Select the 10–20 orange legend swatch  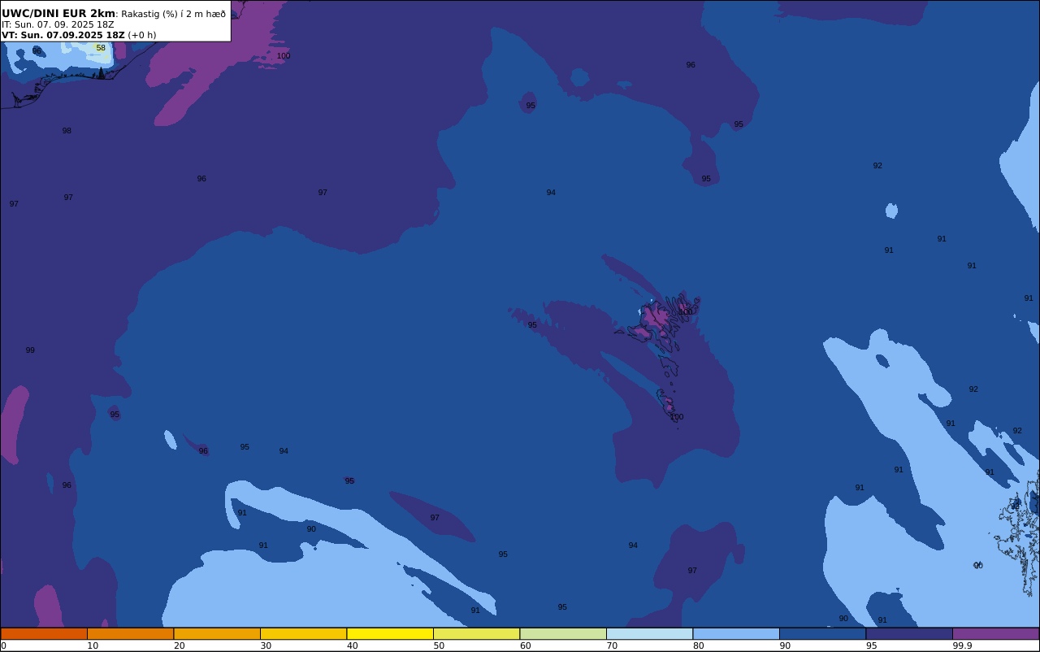(130, 633)
